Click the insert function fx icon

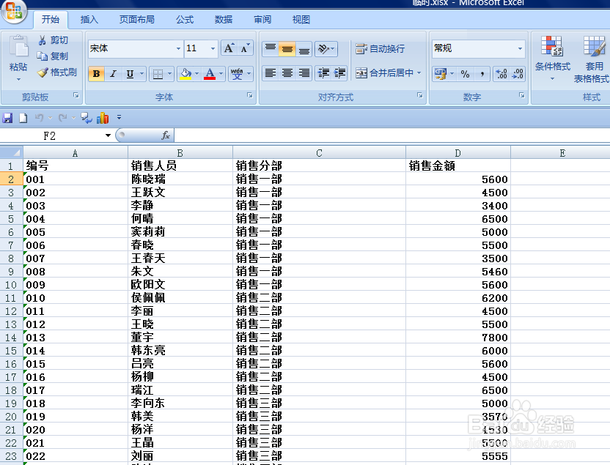166,135
